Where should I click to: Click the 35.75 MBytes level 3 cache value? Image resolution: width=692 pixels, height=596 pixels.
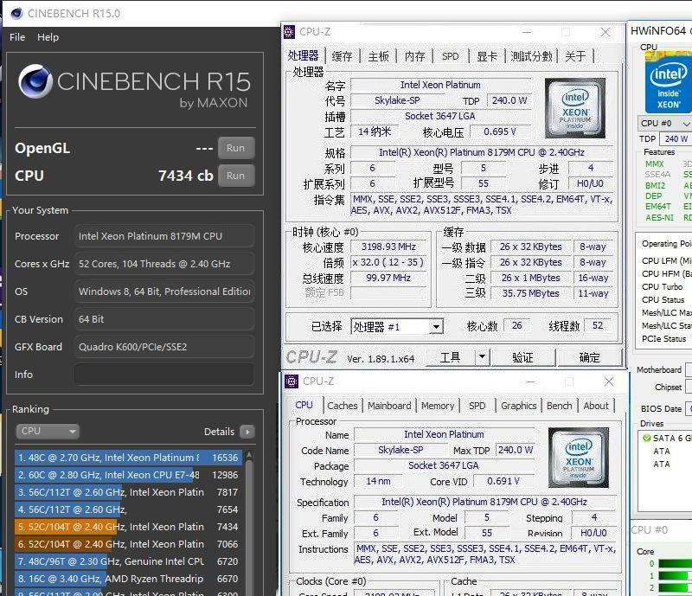pyautogui.click(x=530, y=293)
